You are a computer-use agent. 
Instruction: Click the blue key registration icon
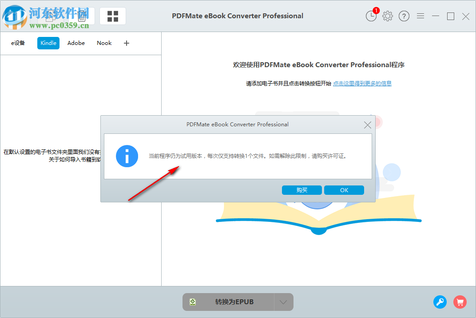pyautogui.click(x=440, y=302)
